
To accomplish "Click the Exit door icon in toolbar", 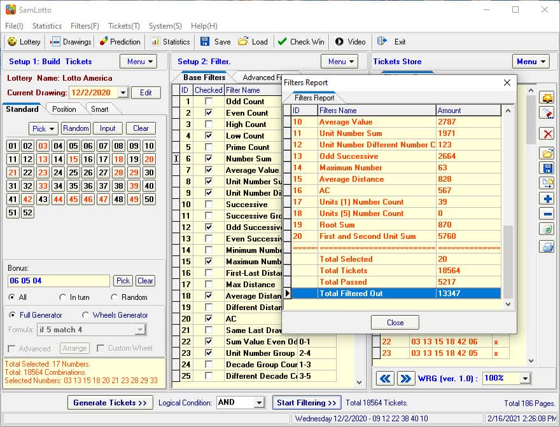I will [382, 41].
